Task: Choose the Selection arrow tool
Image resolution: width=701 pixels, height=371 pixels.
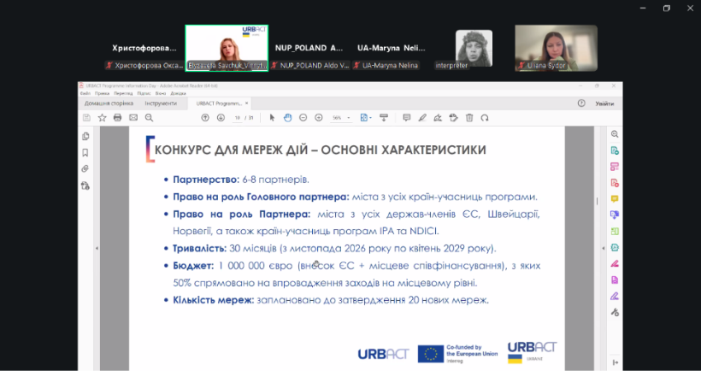Action: (x=272, y=118)
